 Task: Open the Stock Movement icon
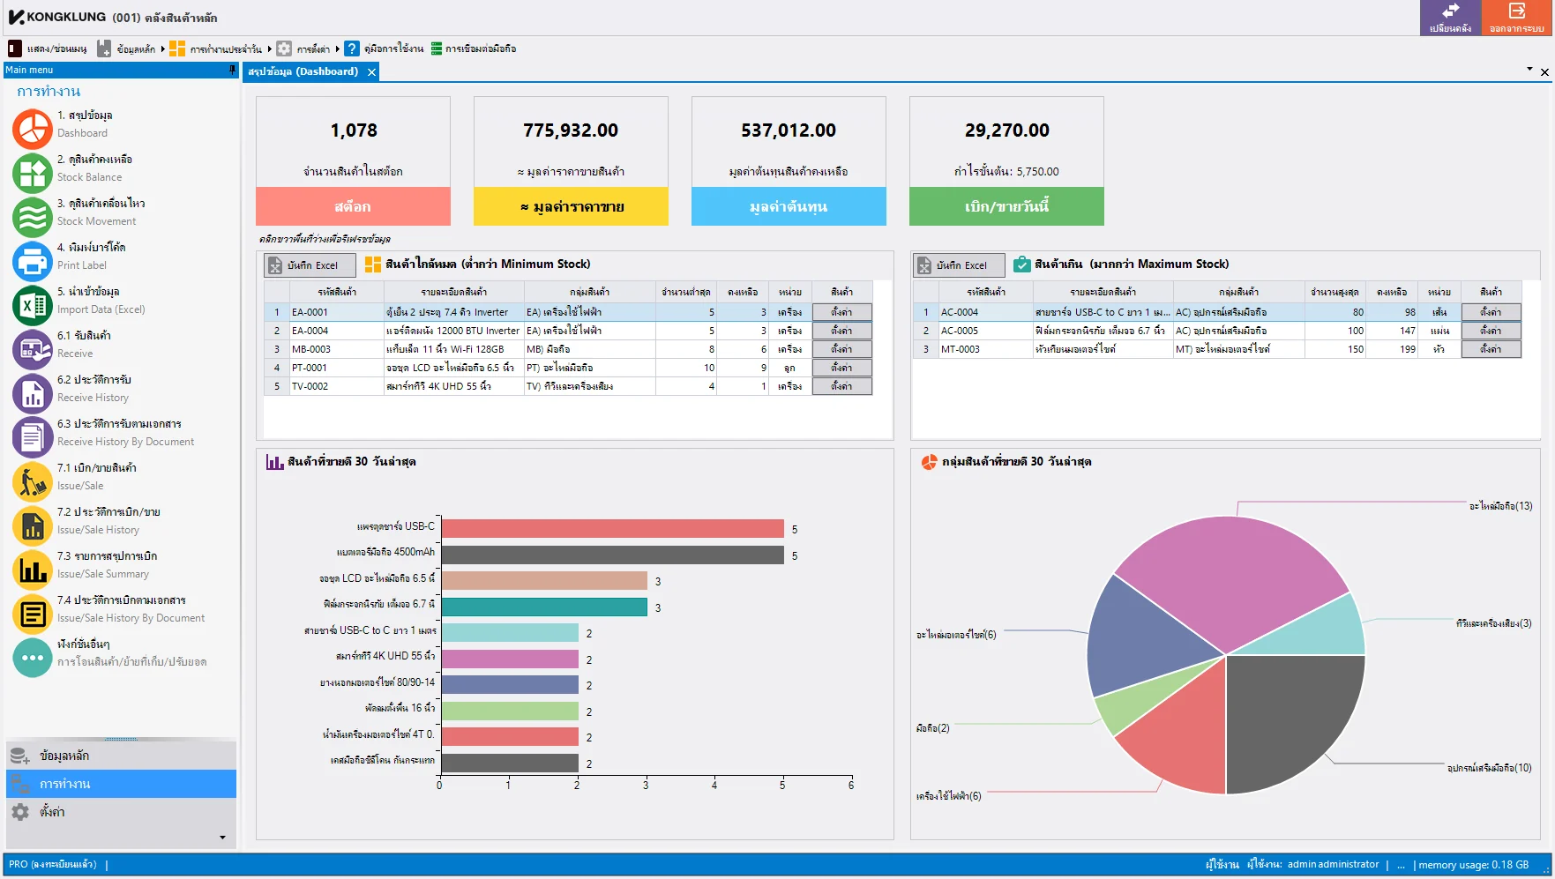pos(33,217)
